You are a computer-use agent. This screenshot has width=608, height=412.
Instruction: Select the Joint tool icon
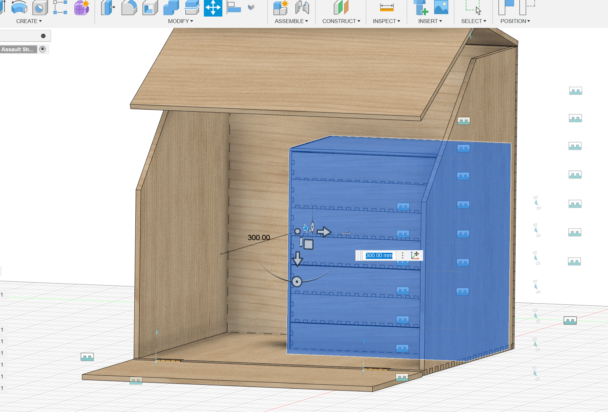pyautogui.click(x=302, y=7)
